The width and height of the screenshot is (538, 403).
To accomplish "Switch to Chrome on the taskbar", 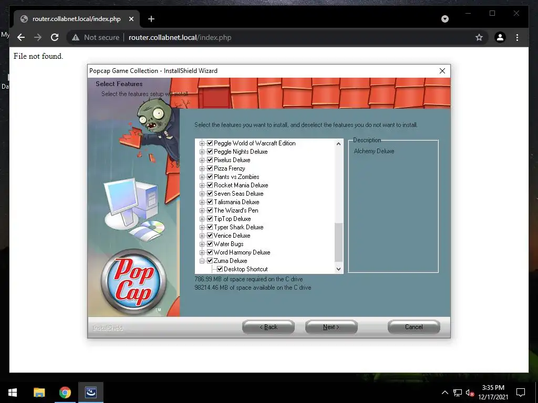I will click(65, 393).
